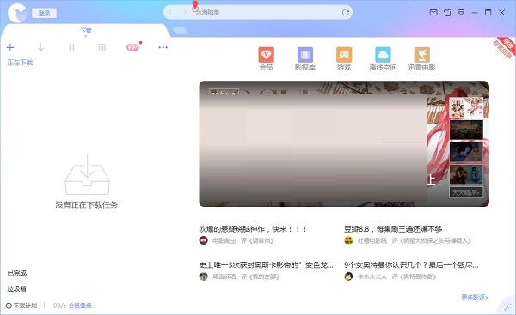Open more options three-dot icon
The width and height of the screenshot is (516, 315).
point(163,47)
